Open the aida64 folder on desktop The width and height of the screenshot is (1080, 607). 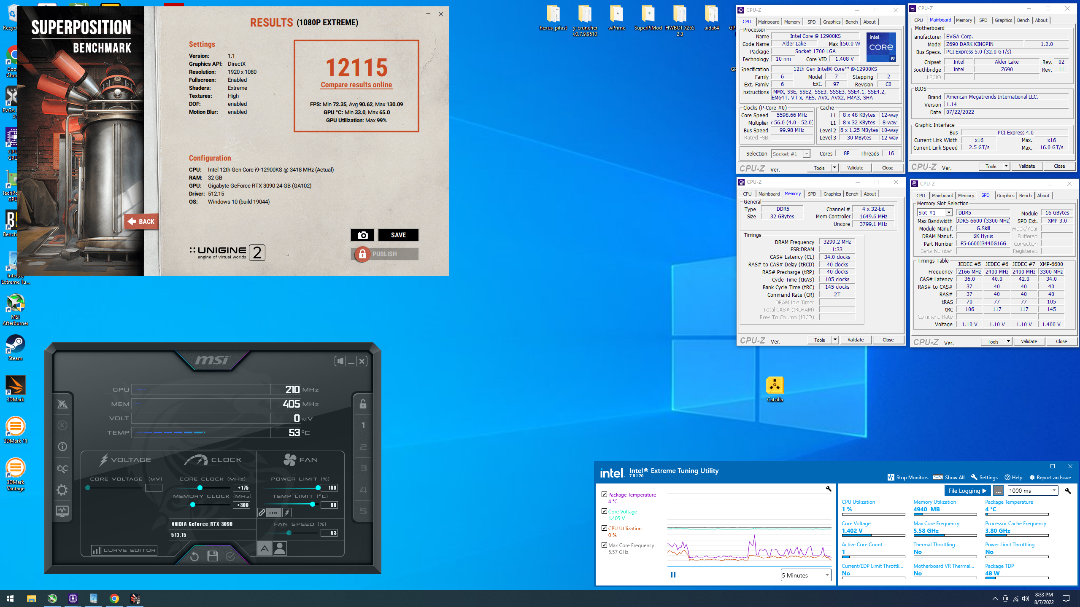[x=711, y=18]
